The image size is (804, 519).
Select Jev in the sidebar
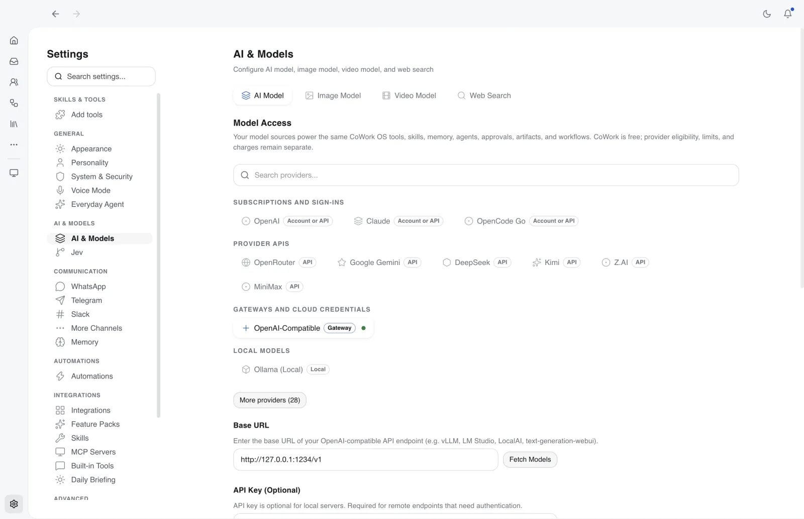(x=99, y=252)
